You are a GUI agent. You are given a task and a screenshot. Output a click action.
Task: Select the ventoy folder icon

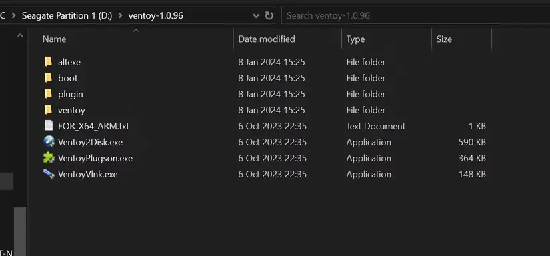[x=48, y=110]
